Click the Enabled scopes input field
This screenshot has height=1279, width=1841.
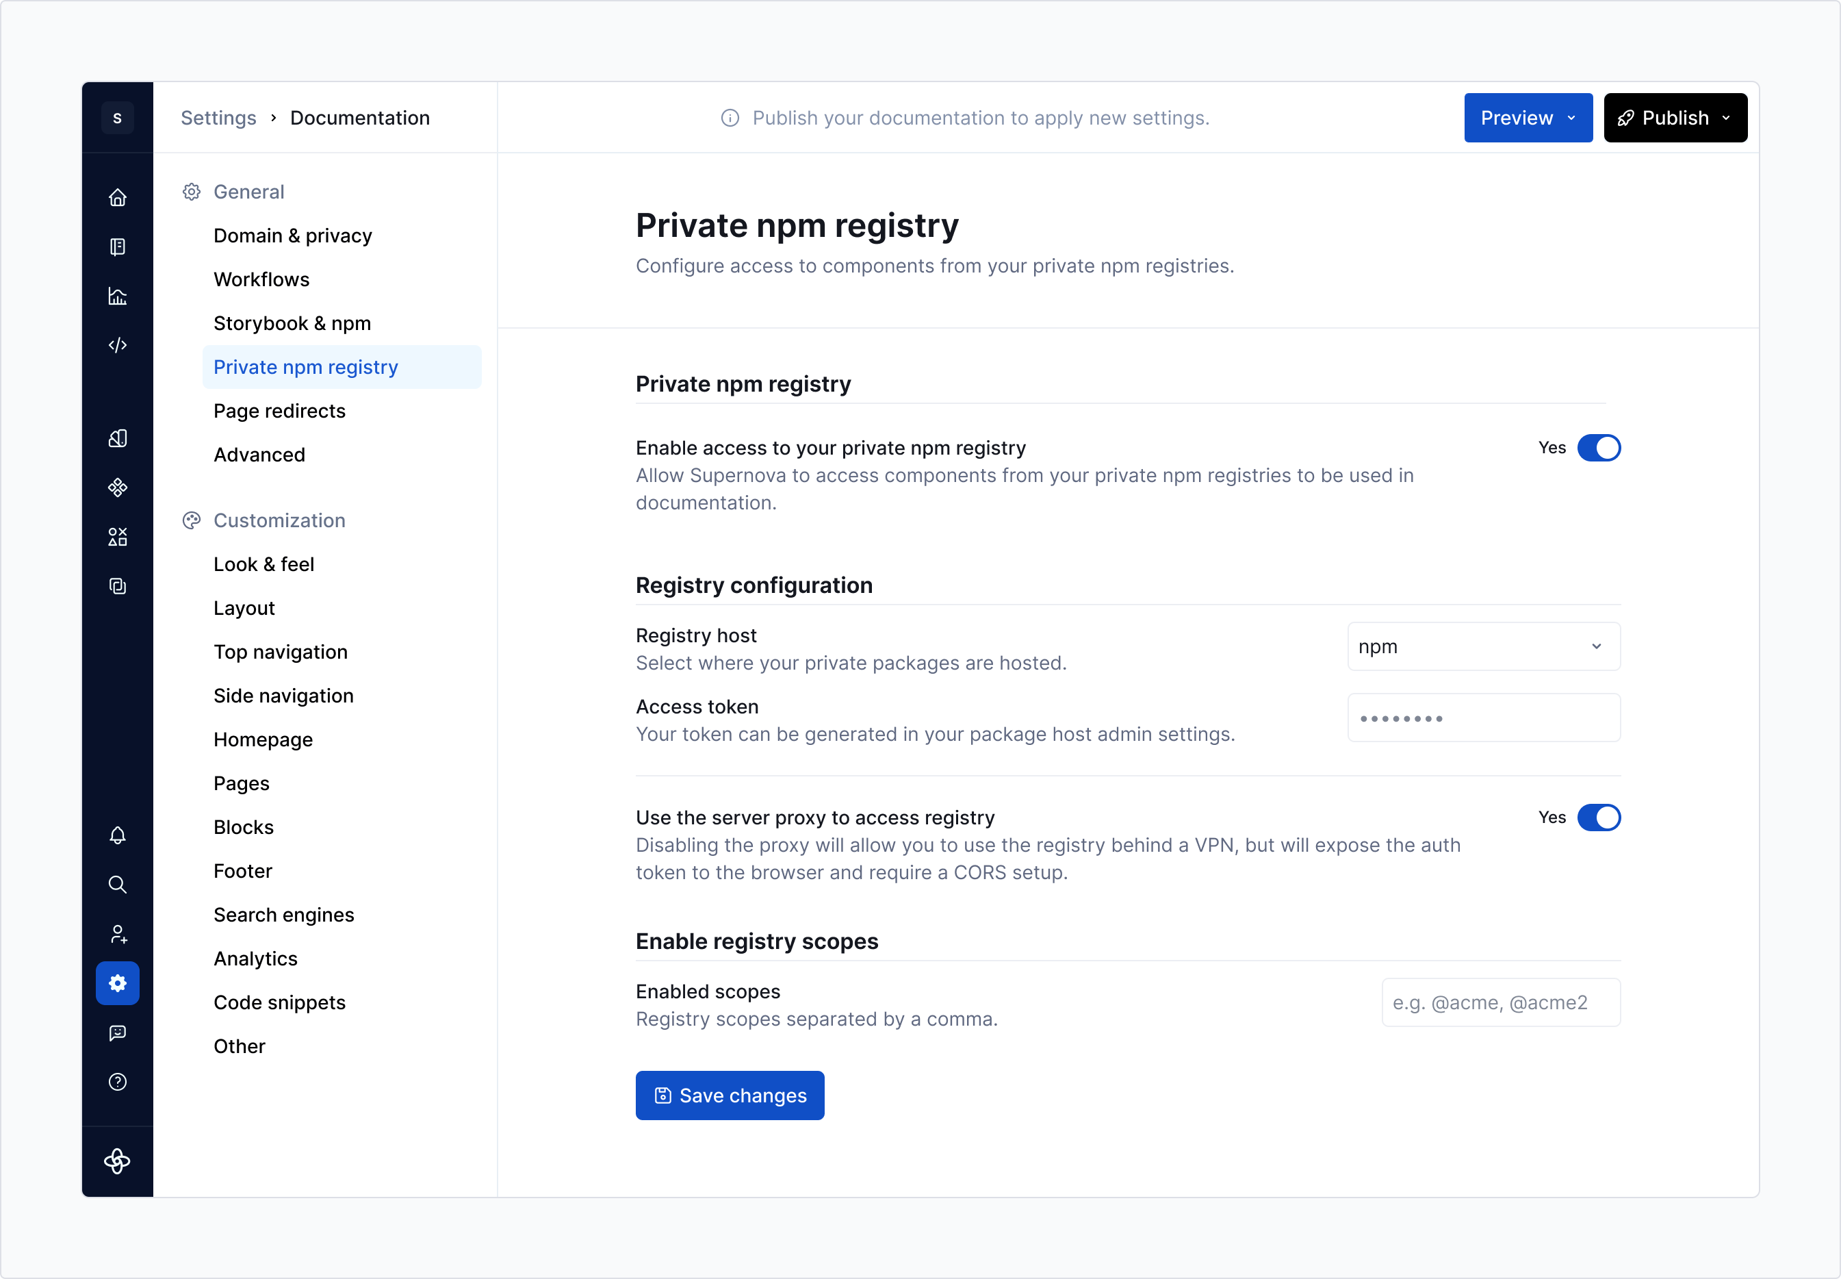[x=1500, y=1002]
